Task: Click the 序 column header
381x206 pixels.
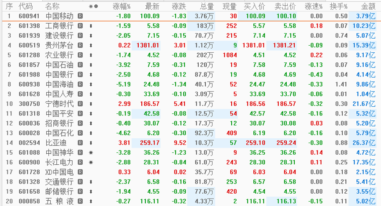Action: click(x=9, y=6)
